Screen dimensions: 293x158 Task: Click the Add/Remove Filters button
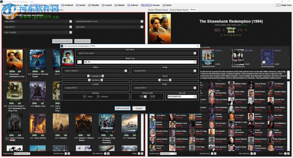point(62,41)
